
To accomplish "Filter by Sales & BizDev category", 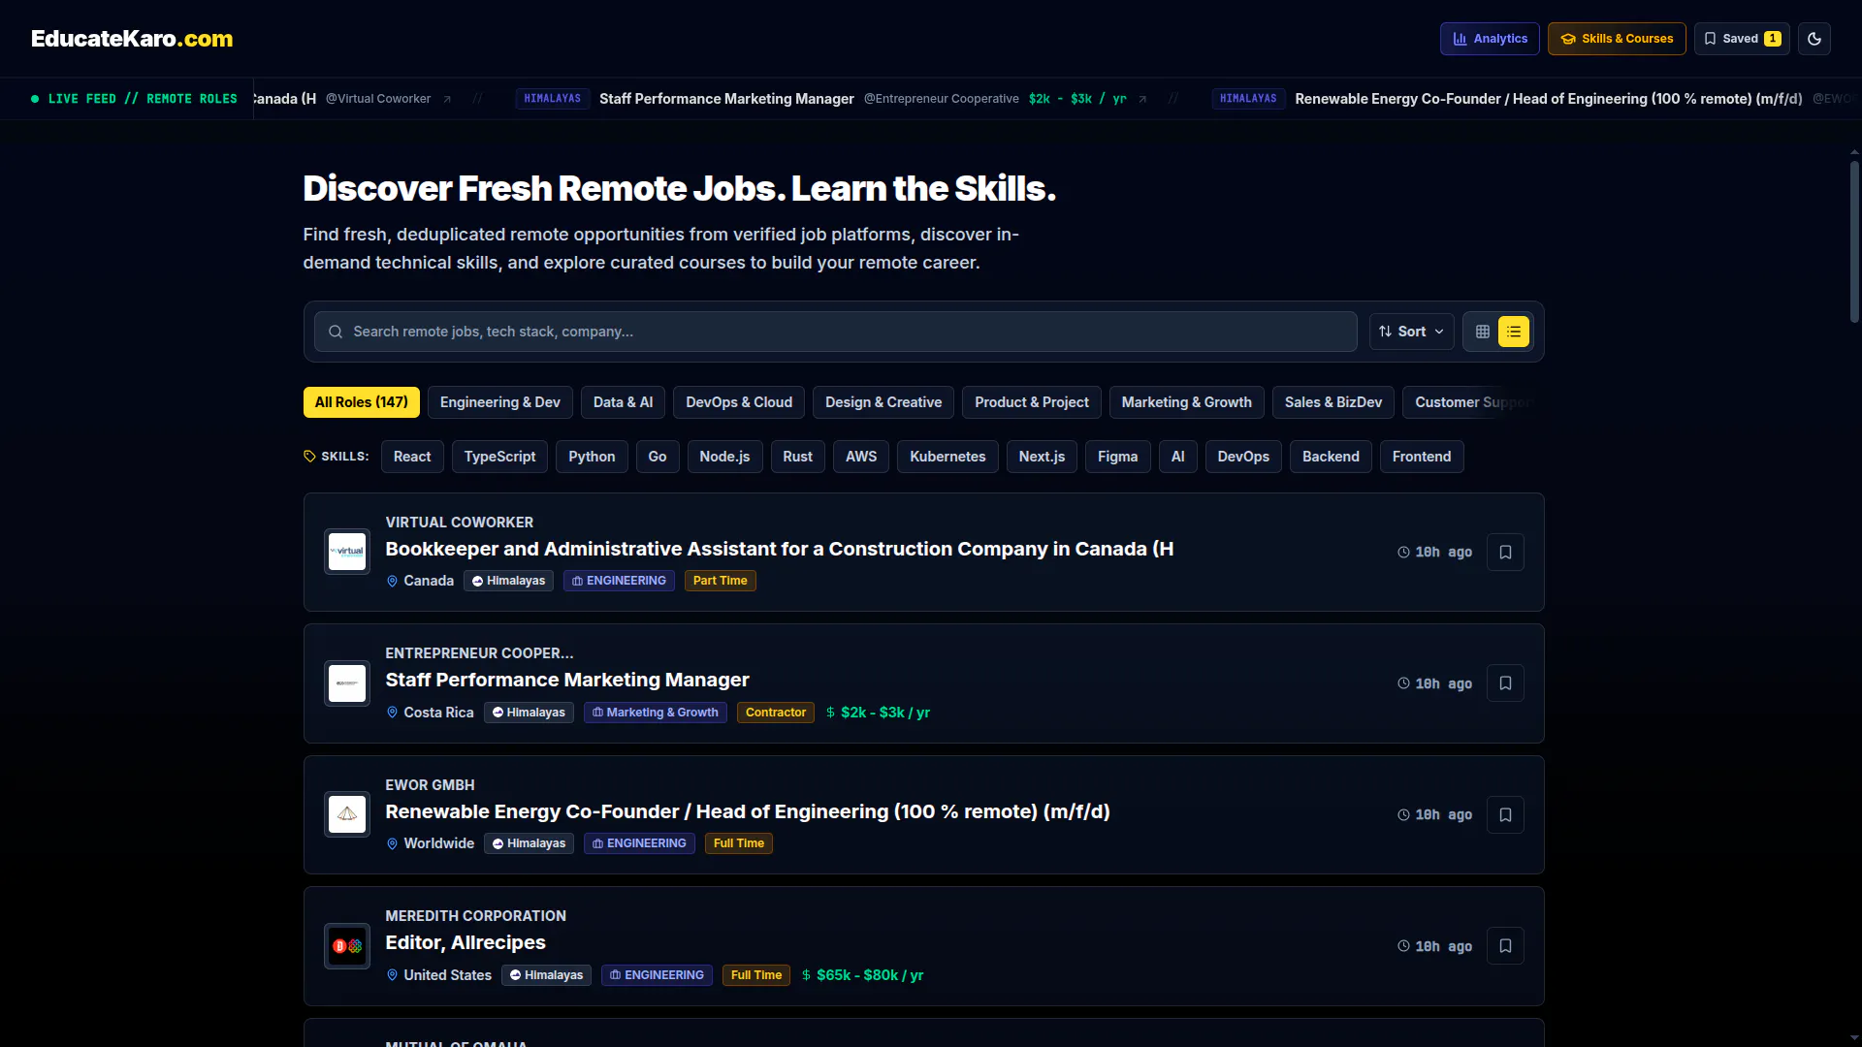I will 1333,402.
